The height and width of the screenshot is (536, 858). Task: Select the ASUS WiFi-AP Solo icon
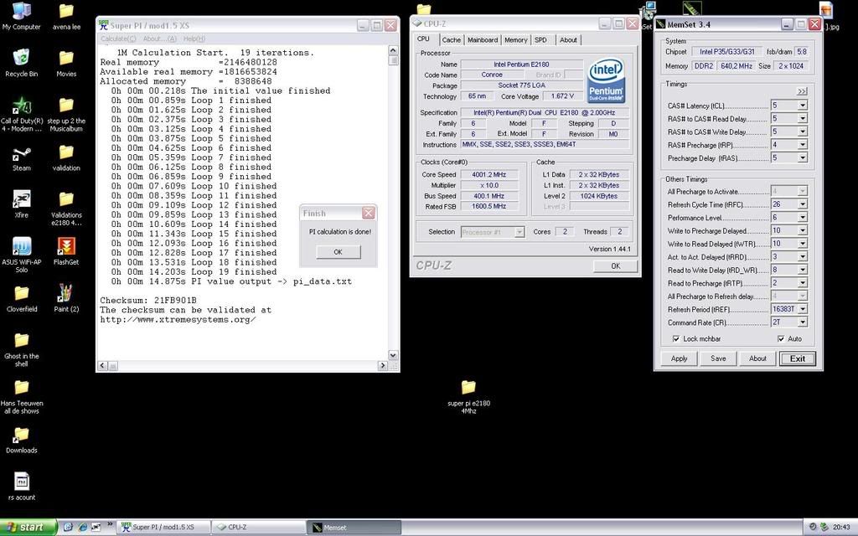click(x=21, y=246)
